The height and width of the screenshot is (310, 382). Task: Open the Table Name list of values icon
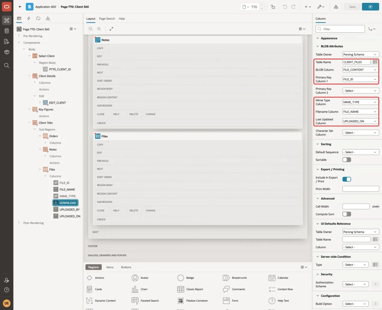[375, 62]
